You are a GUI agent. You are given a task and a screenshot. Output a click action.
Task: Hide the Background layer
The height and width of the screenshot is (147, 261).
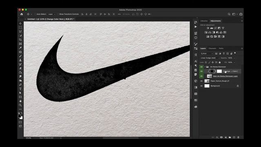coord(201,86)
